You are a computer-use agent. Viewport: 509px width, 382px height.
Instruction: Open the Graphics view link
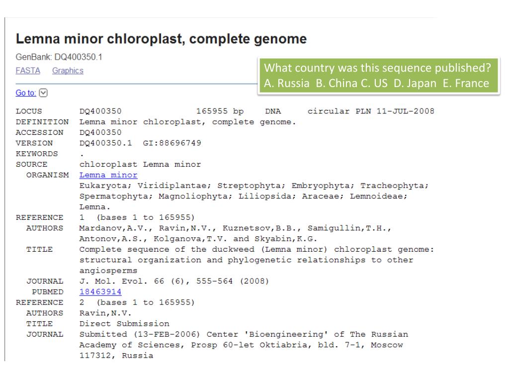tap(68, 71)
